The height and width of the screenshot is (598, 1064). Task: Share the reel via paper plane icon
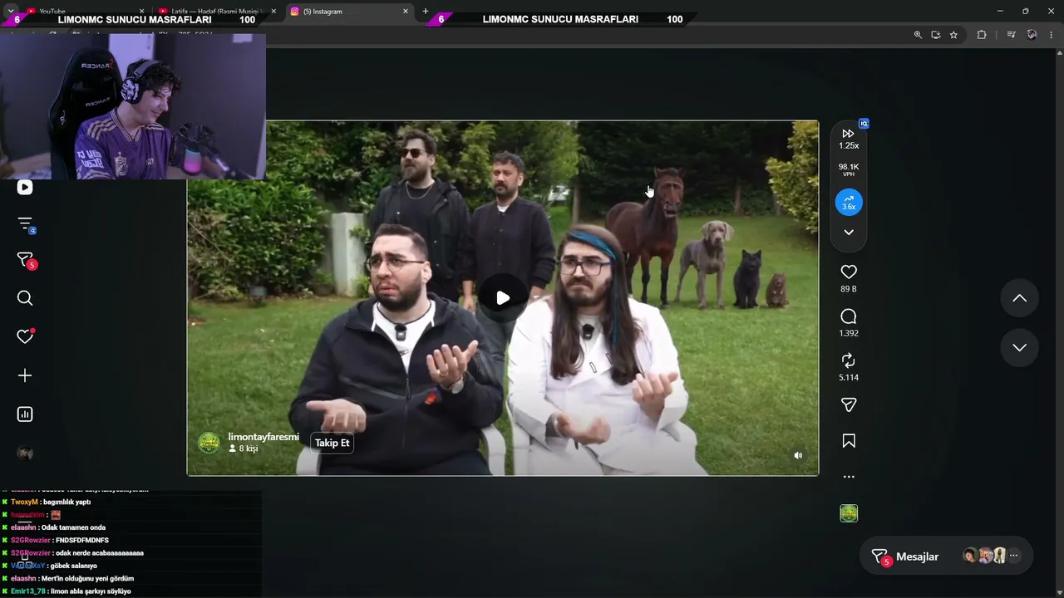click(x=849, y=405)
